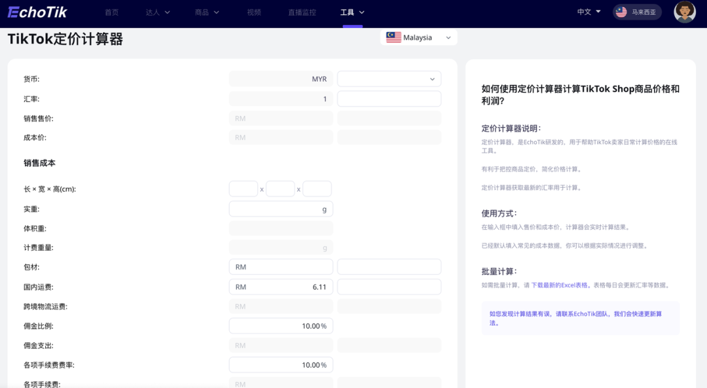The height and width of the screenshot is (388, 707).
Task: Click the 计费重量 label
Action: tap(39, 247)
